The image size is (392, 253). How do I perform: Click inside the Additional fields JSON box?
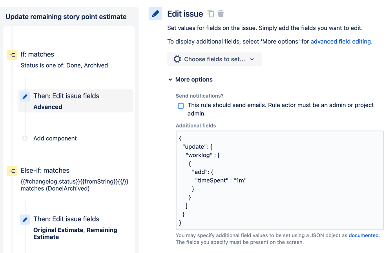click(x=280, y=180)
